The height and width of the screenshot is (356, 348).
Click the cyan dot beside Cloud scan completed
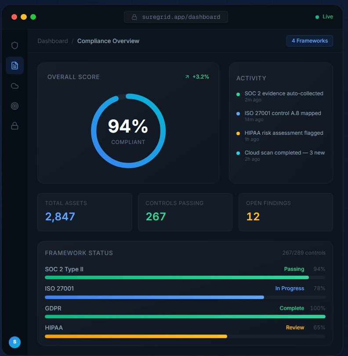[238, 153]
